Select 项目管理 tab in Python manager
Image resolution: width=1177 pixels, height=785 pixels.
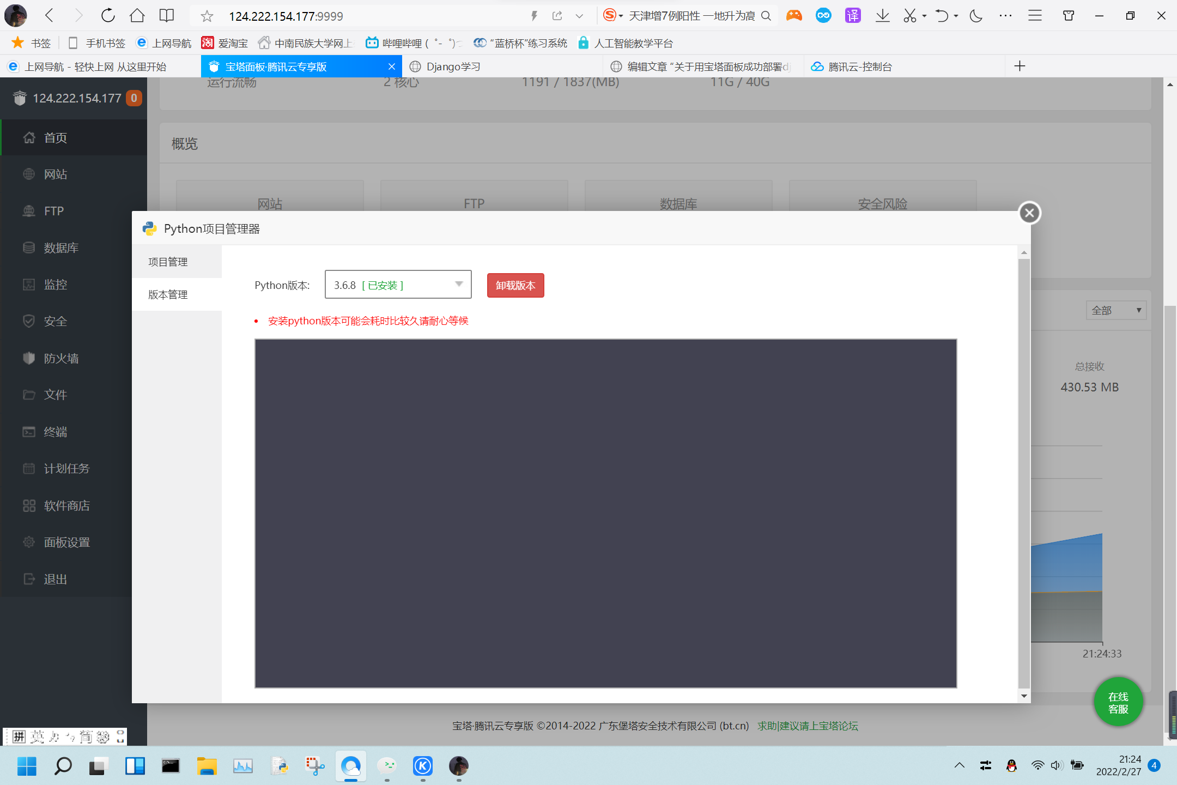pos(177,262)
